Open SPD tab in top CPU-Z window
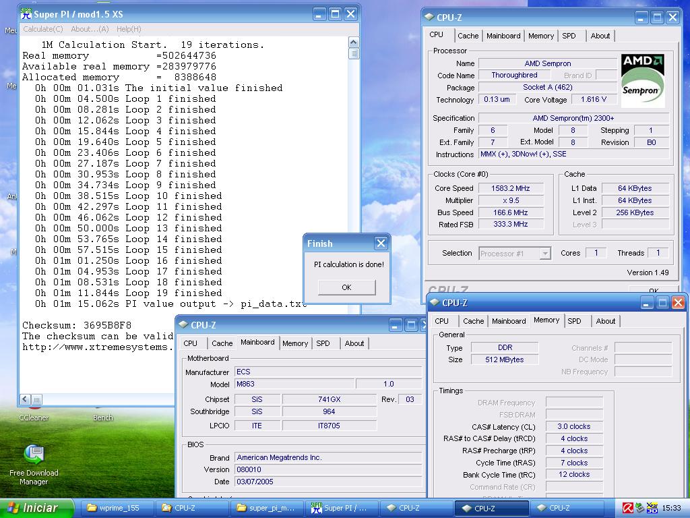 tap(569, 36)
